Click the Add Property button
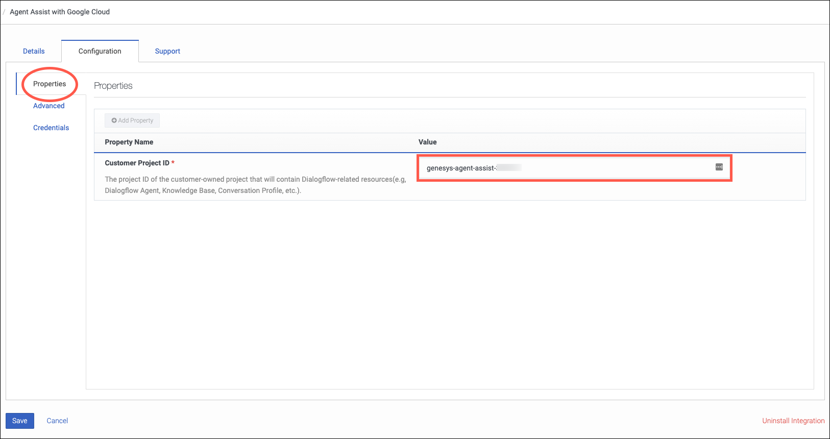Viewport: 830px width, 439px height. [132, 120]
